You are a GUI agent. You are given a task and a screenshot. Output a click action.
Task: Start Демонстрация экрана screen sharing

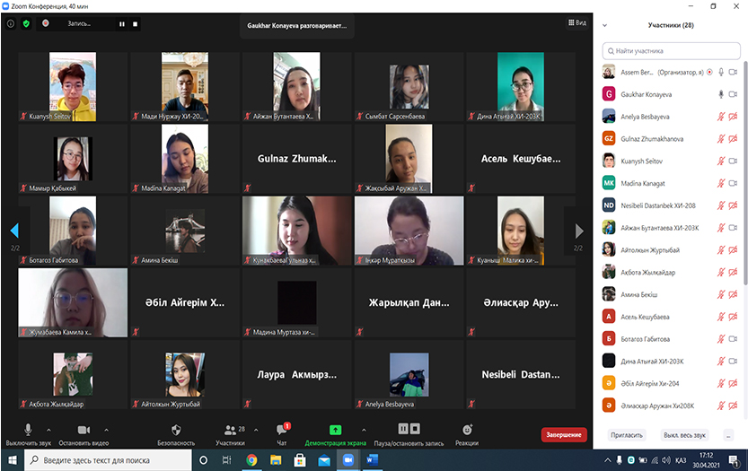click(x=335, y=431)
